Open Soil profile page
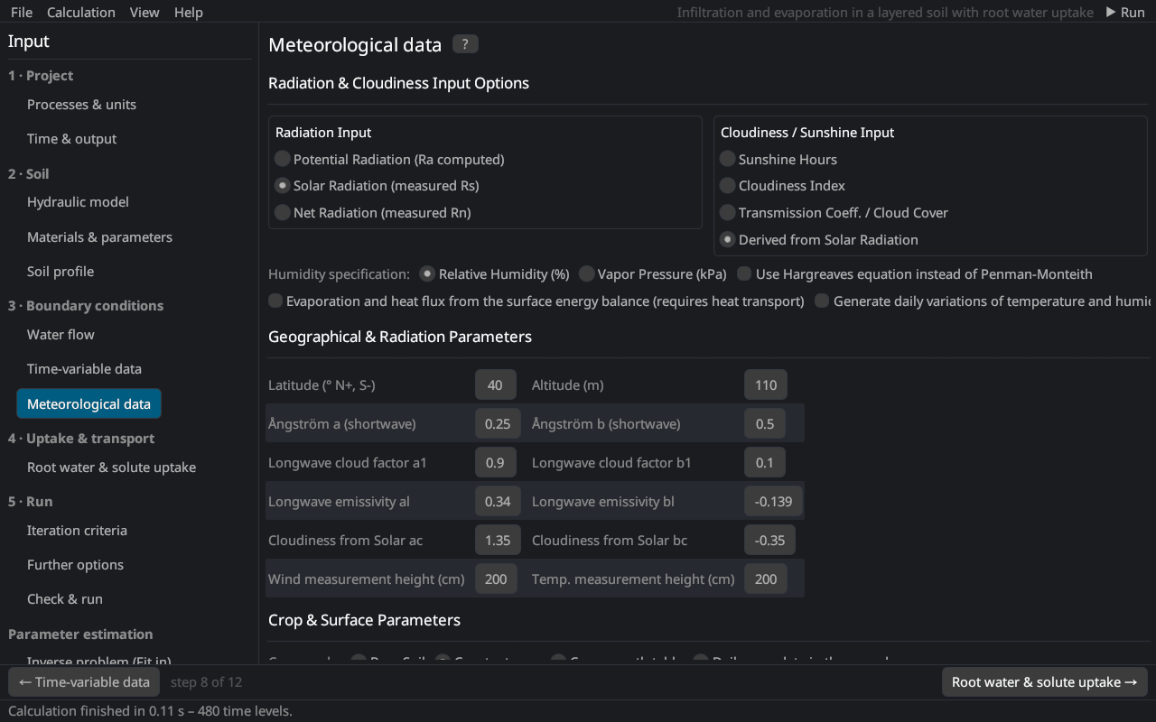Viewport: 1156px width, 722px height. (x=61, y=272)
